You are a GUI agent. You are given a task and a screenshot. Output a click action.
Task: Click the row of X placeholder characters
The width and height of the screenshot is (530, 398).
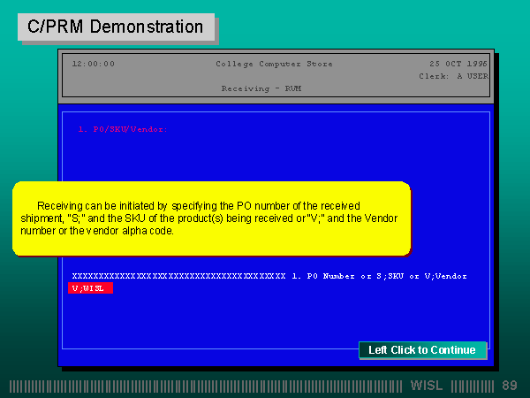coord(178,276)
